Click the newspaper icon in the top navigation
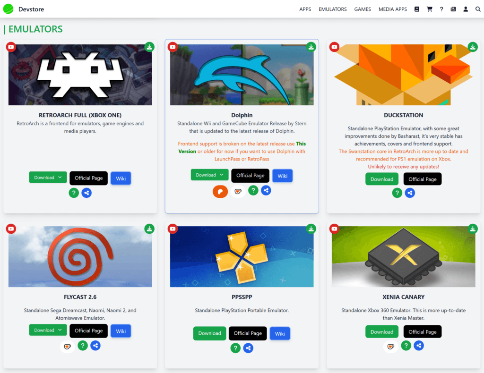This screenshot has width=484, height=373. (453, 9)
